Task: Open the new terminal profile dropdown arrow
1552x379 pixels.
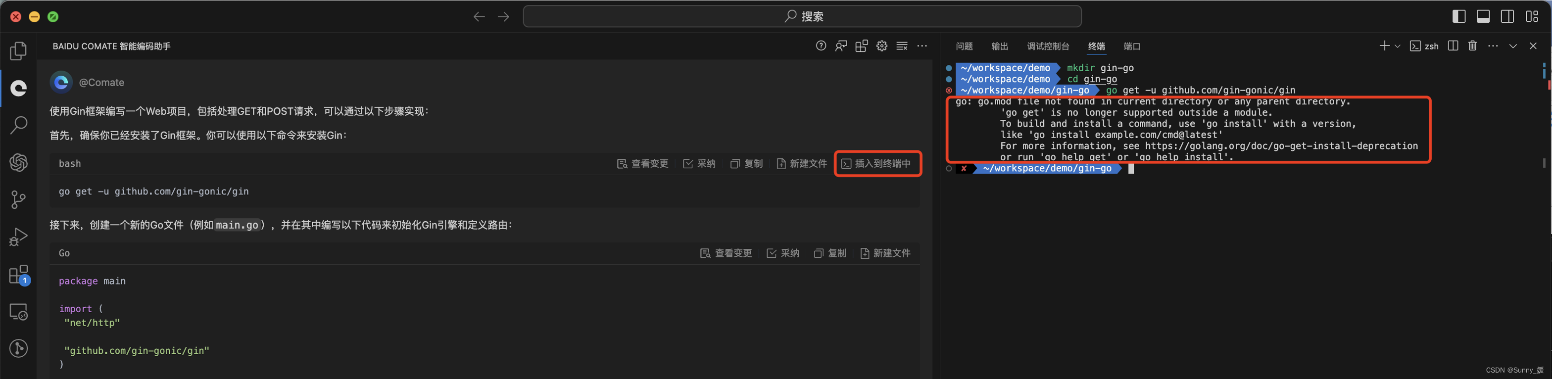Action: pos(1398,46)
